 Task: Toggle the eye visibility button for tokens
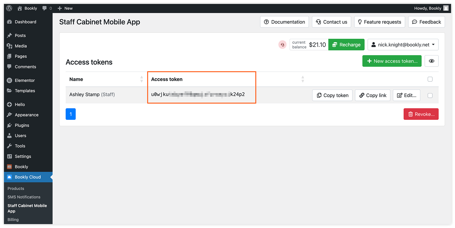[432, 61]
